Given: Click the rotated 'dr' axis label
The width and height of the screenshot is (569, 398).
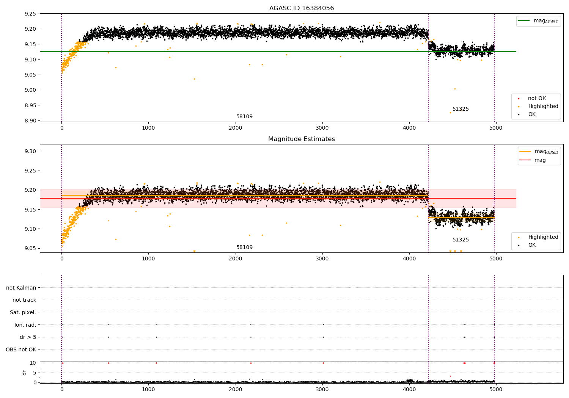Looking at the screenshot, I should (25, 373).
